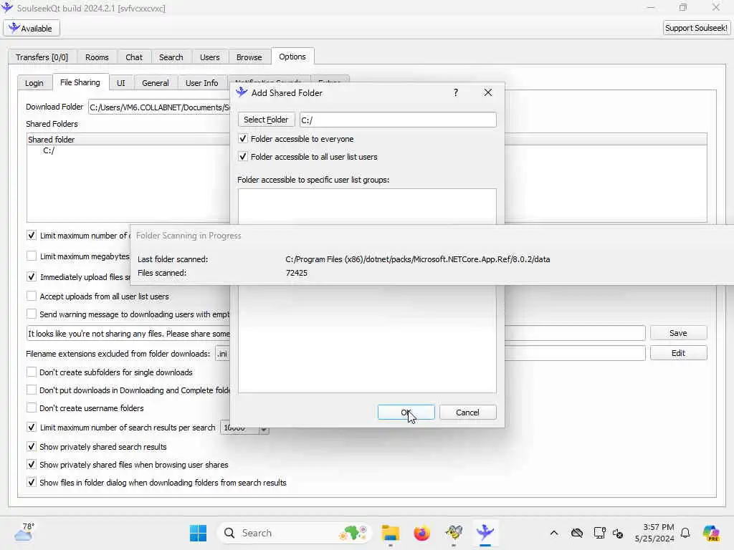
Task: Click the warning message text field
Action: (x=128, y=334)
